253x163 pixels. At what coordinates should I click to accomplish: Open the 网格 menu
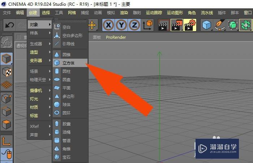point(72,13)
